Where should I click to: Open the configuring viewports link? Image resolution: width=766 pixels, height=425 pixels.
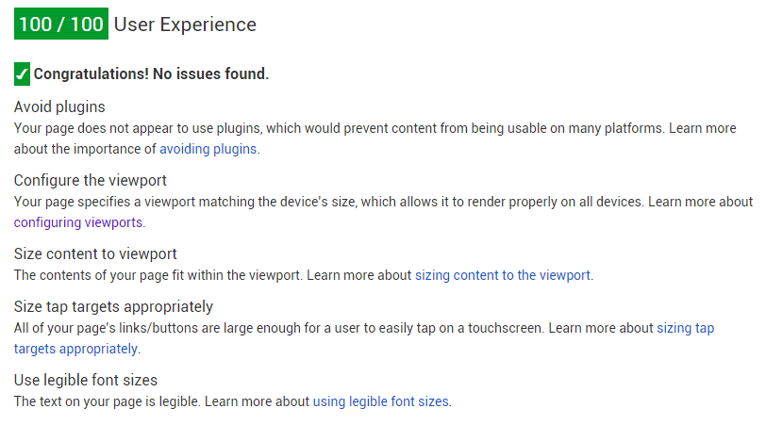click(x=78, y=222)
